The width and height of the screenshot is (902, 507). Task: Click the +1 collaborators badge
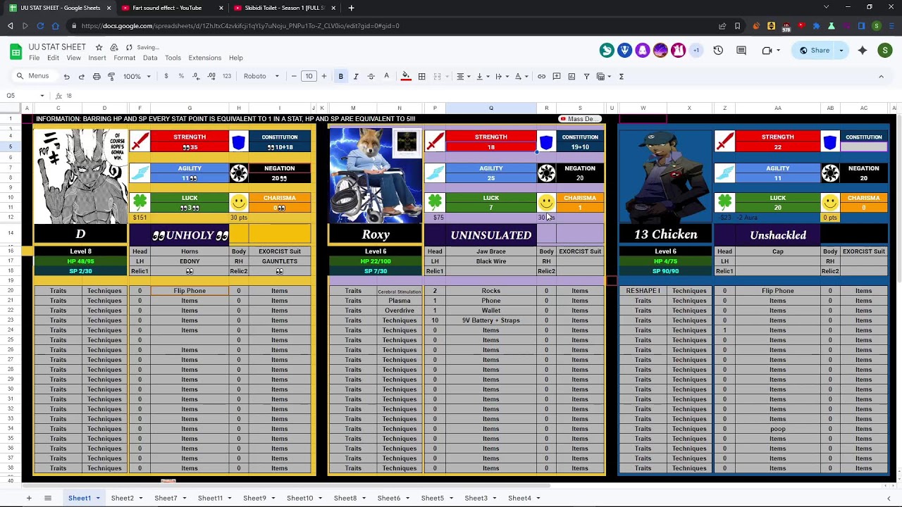click(x=696, y=50)
